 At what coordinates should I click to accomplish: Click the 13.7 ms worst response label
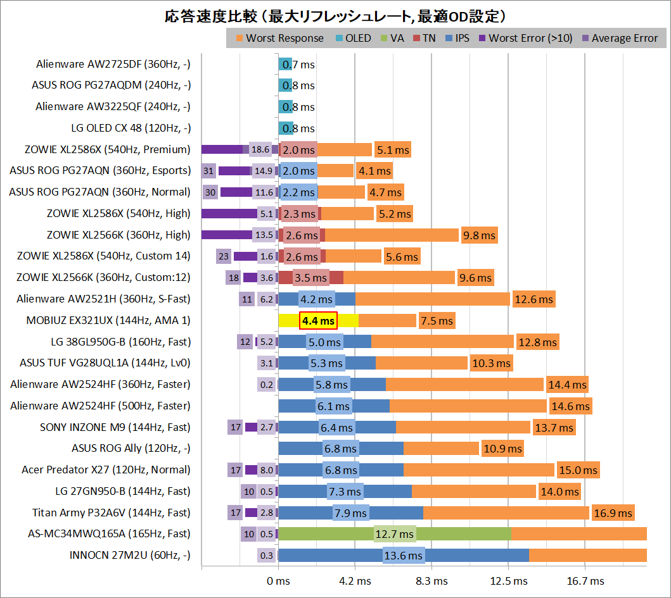[554, 427]
